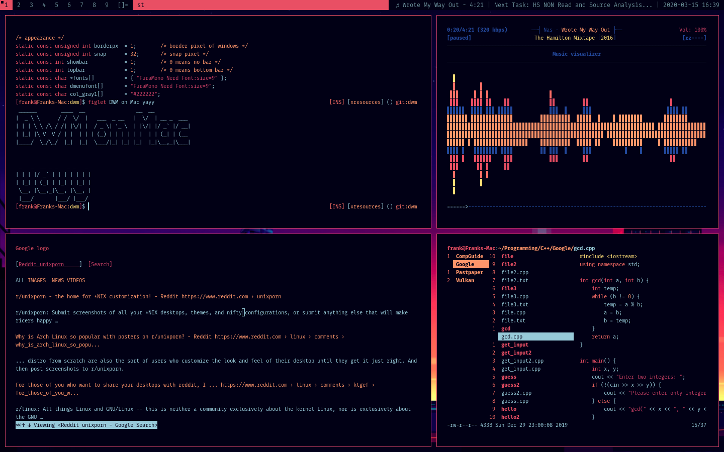
Task: Click the date and time 2020-03-15 16:39
Action: (691, 5)
